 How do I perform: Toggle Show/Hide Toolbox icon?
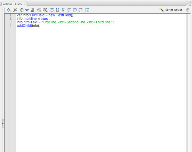point(87,10)
